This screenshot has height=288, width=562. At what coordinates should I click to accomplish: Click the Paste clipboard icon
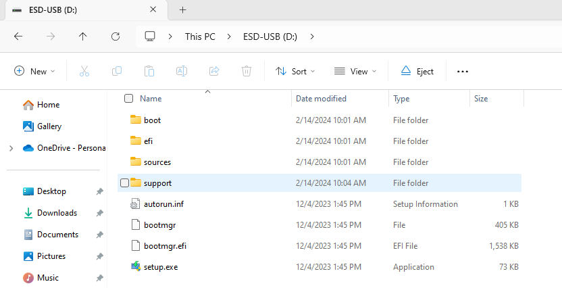coord(149,71)
